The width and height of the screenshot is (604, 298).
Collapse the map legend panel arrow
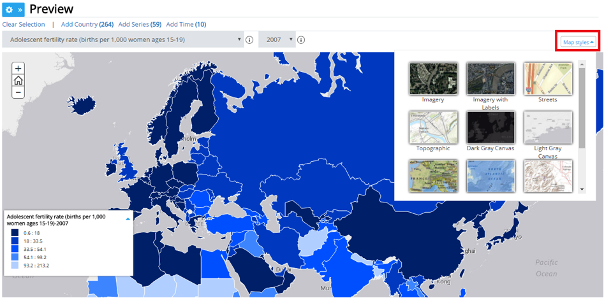coord(128,218)
